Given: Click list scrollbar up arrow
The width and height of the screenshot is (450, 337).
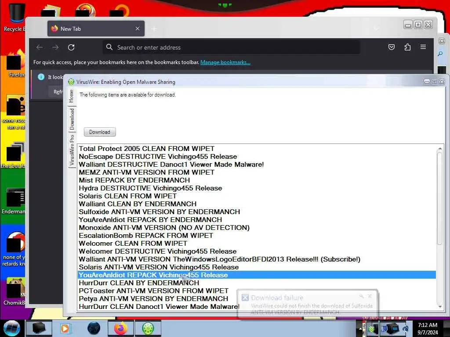Looking at the screenshot, I should [x=440, y=148].
